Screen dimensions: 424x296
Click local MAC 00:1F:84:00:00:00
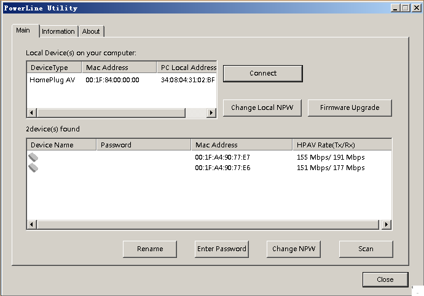click(112, 80)
